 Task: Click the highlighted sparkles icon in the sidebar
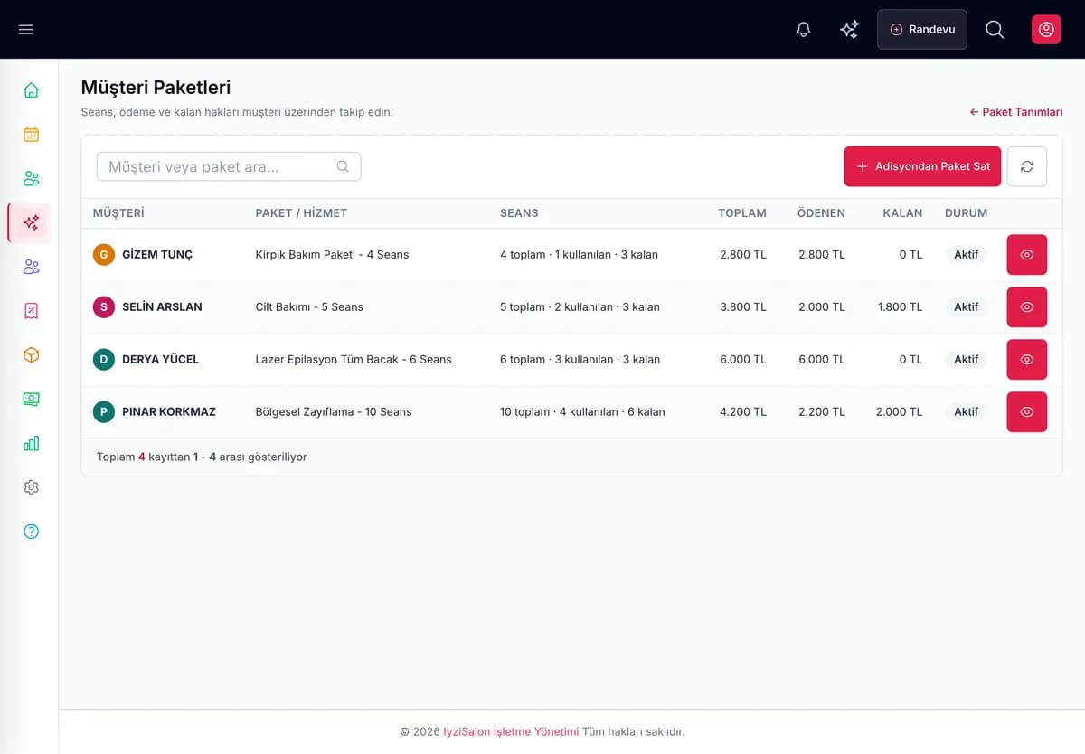coord(31,222)
